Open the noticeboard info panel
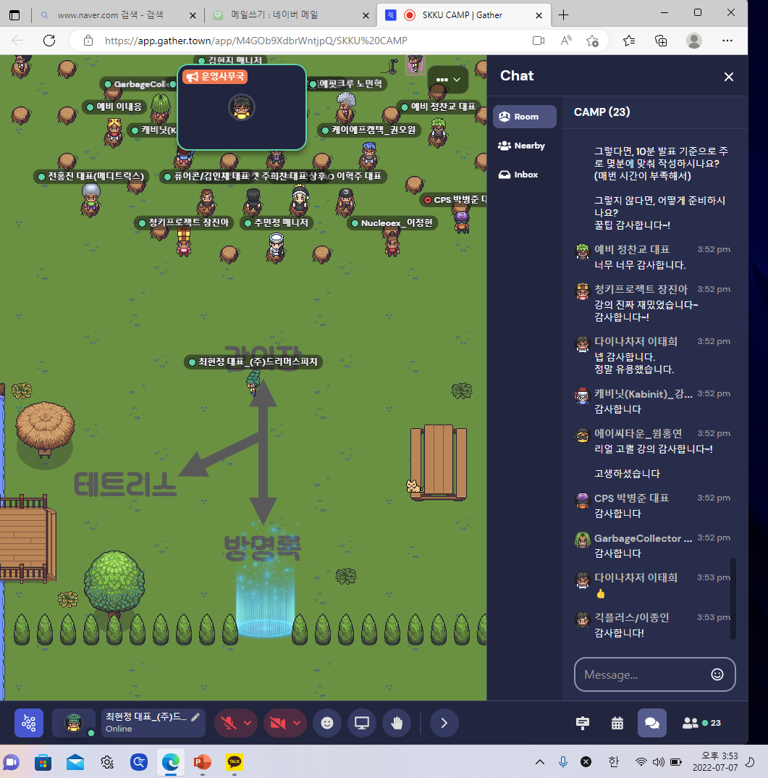Screen dimensions: 768x778 [582, 722]
